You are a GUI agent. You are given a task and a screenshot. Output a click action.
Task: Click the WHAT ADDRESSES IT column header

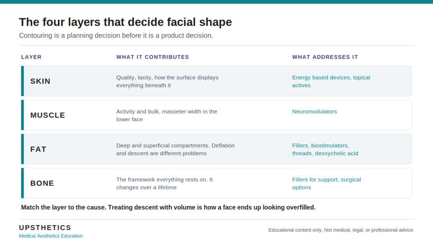325,57
